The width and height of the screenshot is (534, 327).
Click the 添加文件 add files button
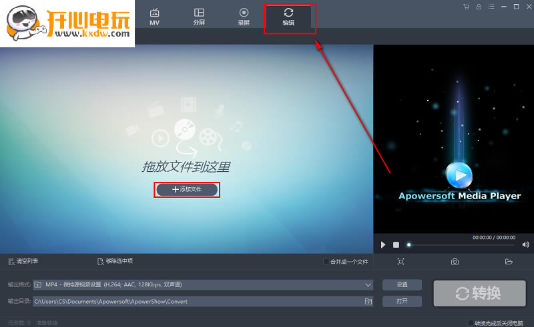[187, 190]
